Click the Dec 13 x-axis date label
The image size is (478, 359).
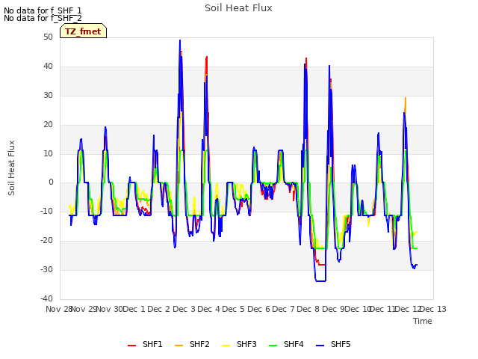(x=433, y=309)
